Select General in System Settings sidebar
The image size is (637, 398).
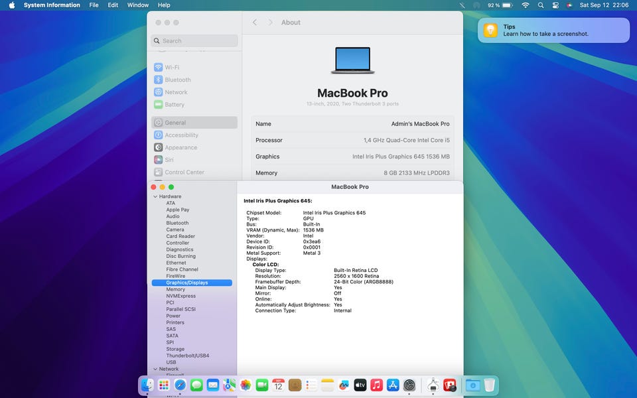[x=194, y=123]
